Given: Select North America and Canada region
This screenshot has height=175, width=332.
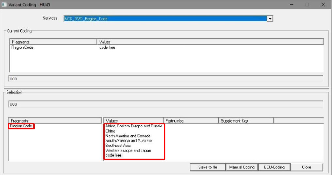Looking at the screenshot, I should [x=128, y=136].
